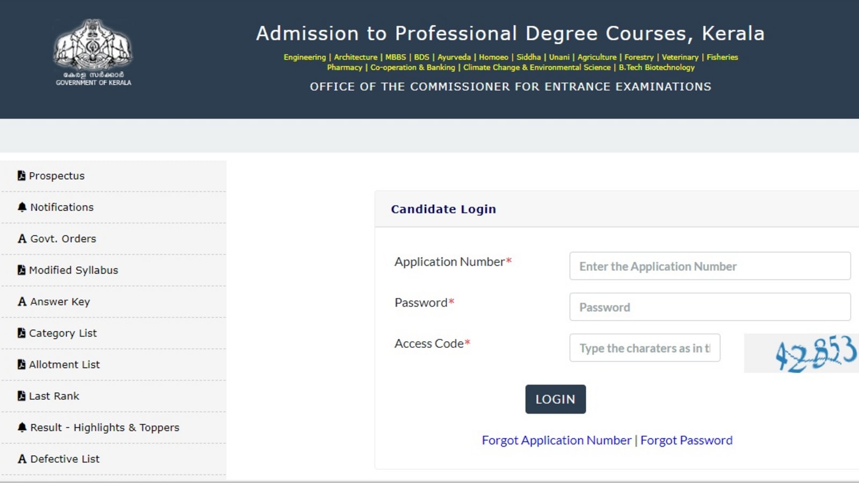Click the PDF icon beside Prospectus
The height and width of the screenshot is (483, 859).
point(21,175)
